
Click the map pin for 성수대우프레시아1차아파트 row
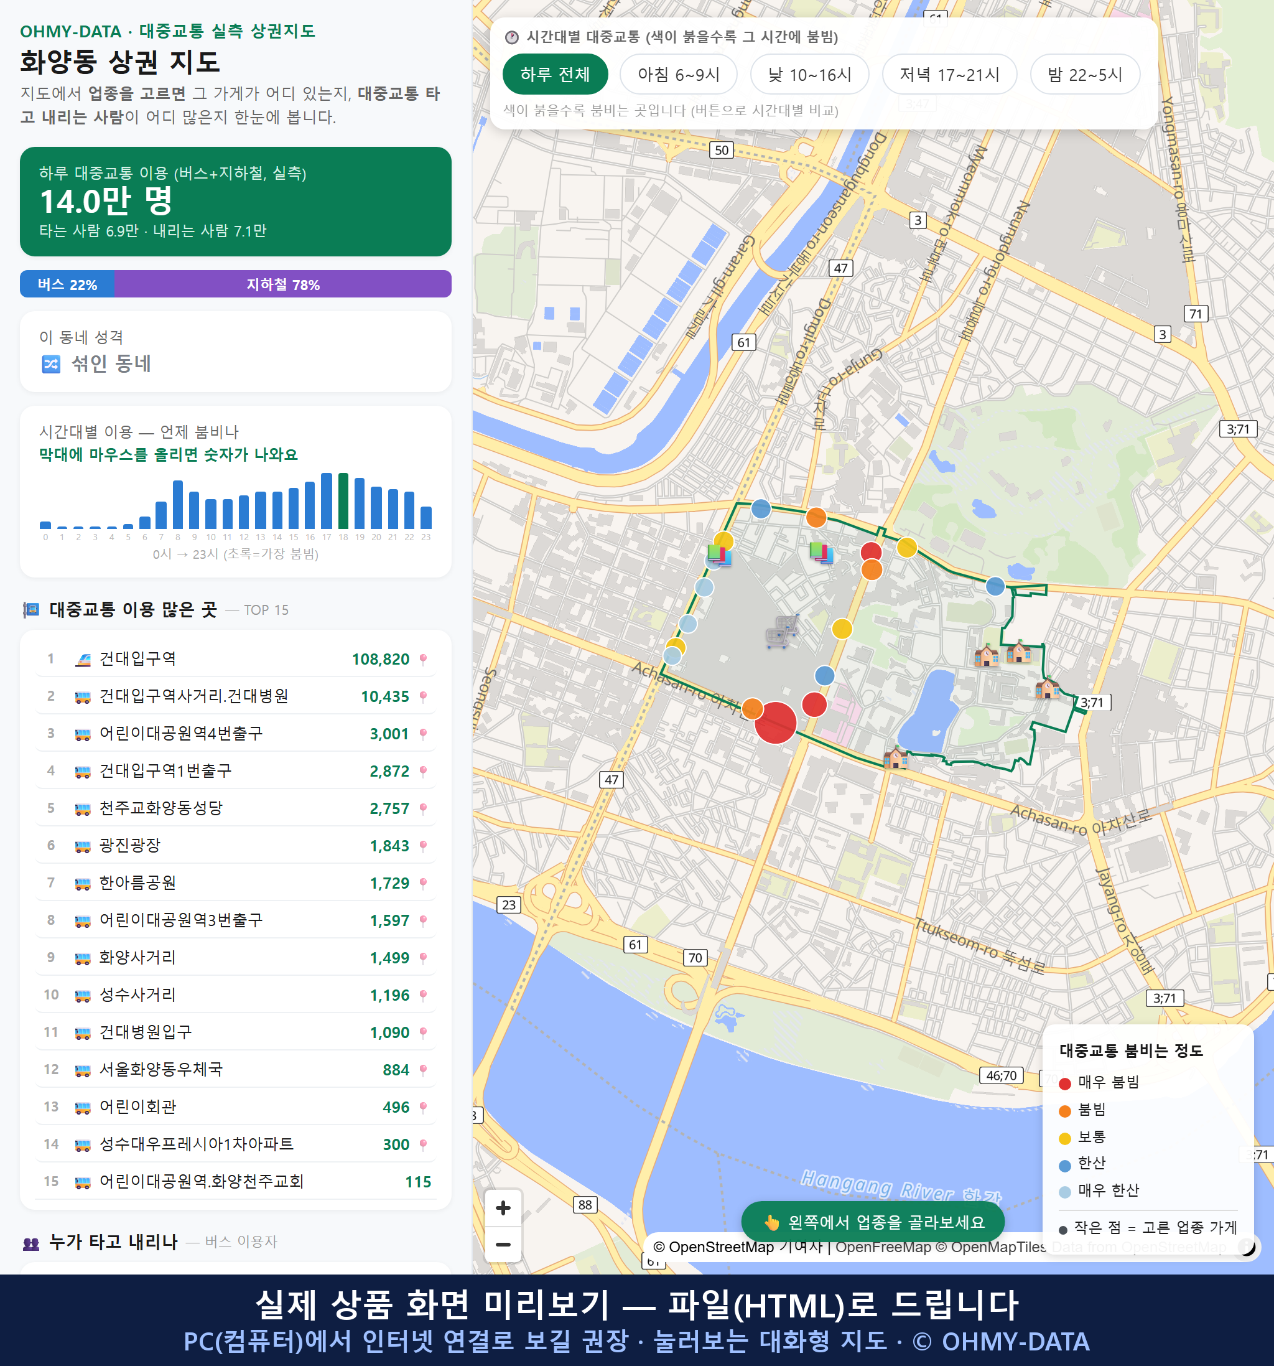pyautogui.click(x=423, y=1146)
